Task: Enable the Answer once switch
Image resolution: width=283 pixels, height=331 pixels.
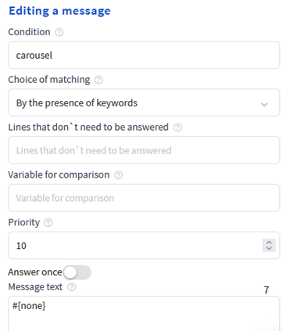Action: 77,272
